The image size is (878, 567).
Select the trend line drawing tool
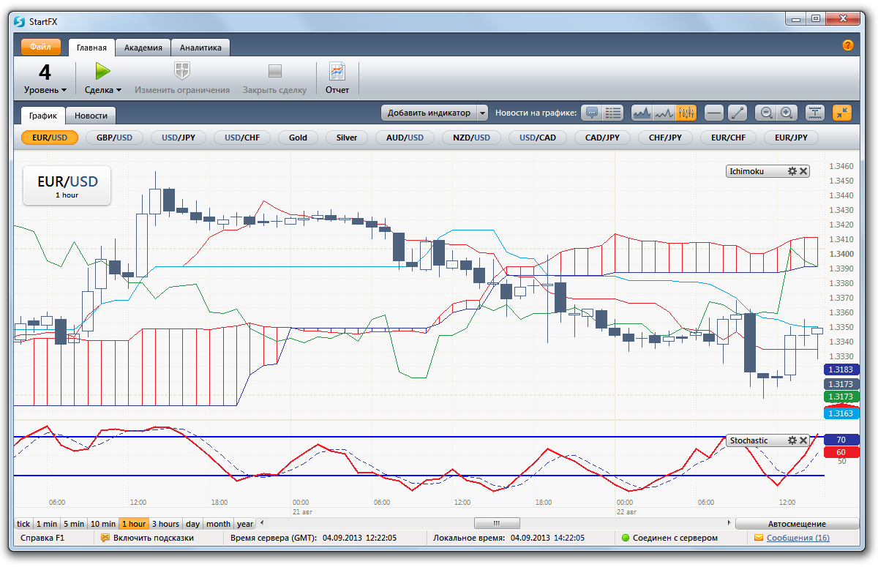pos(736,113)
